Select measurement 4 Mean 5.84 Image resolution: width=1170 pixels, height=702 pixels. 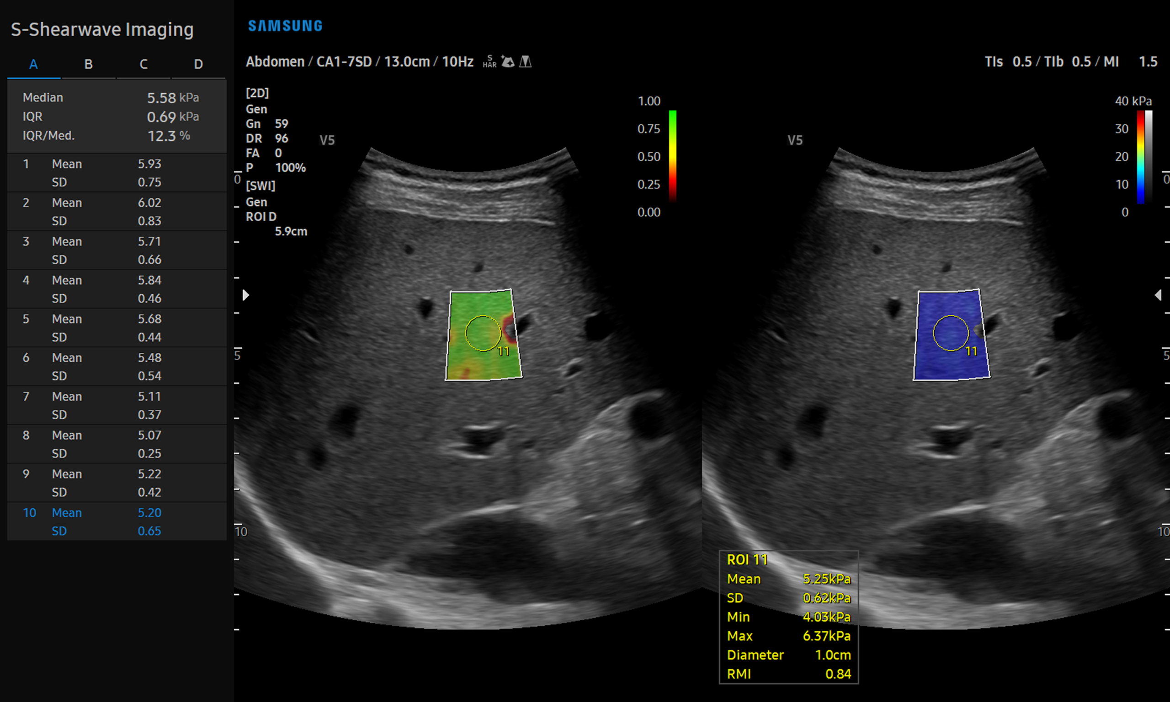[x=117, y=281]
